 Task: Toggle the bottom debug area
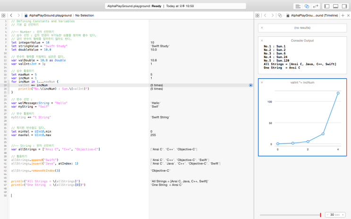[336, 6]
